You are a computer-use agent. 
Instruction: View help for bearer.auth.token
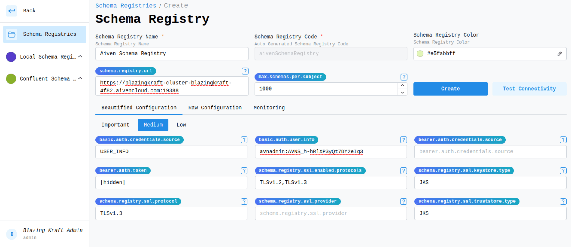(244, 171)
